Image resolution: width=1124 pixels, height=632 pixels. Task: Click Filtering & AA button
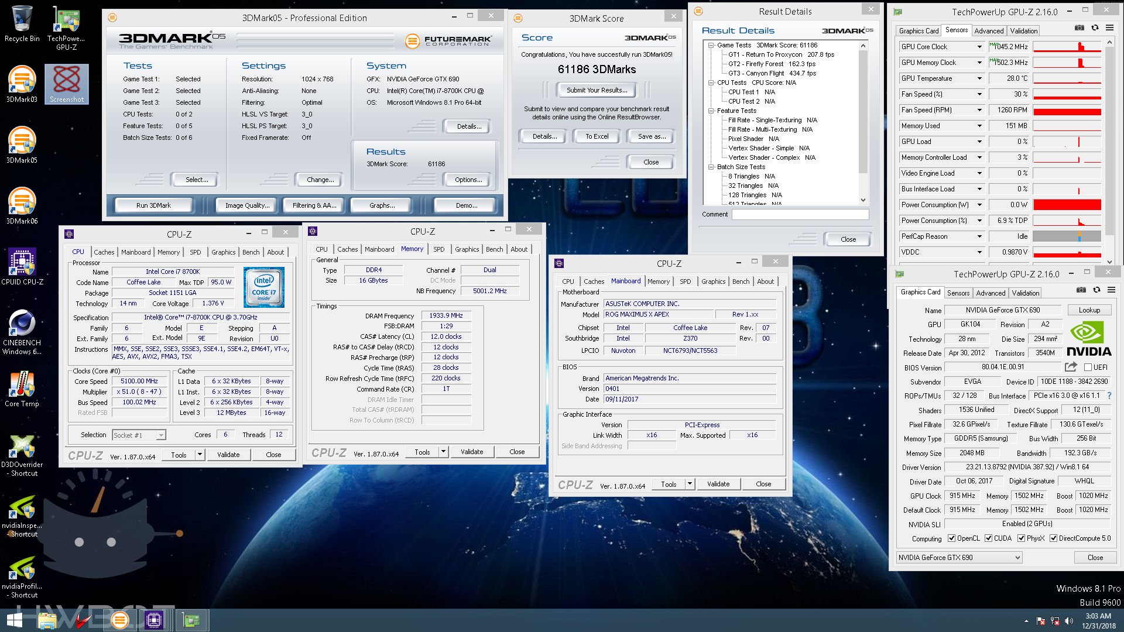(x=314, y=205)
